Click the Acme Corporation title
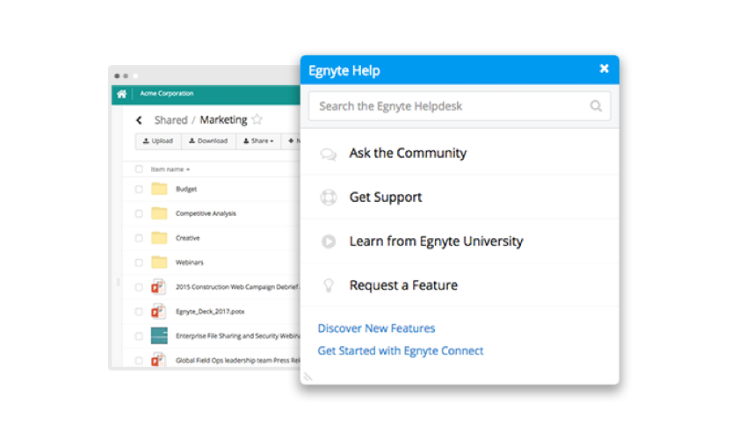Viewport: 731px width, 439px height. coord(166,93)
